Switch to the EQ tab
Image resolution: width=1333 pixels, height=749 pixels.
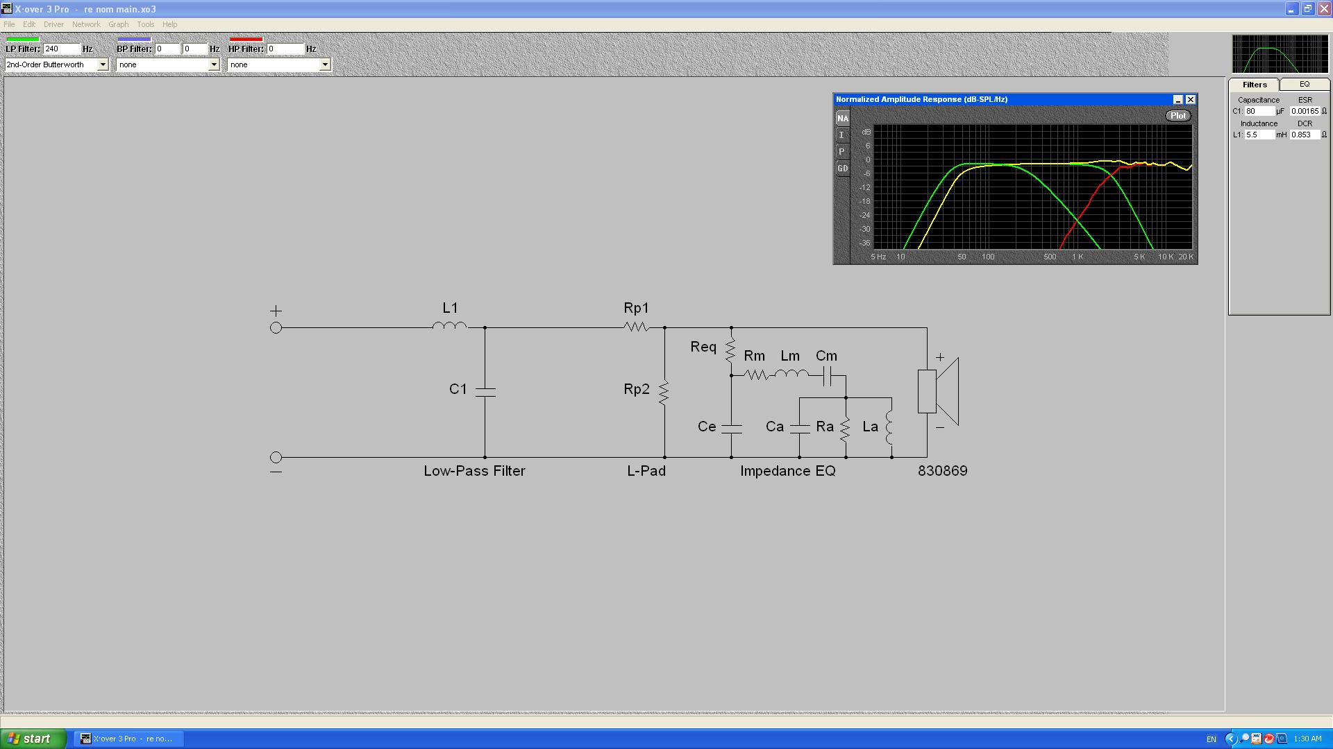(x=1305, y=84)
